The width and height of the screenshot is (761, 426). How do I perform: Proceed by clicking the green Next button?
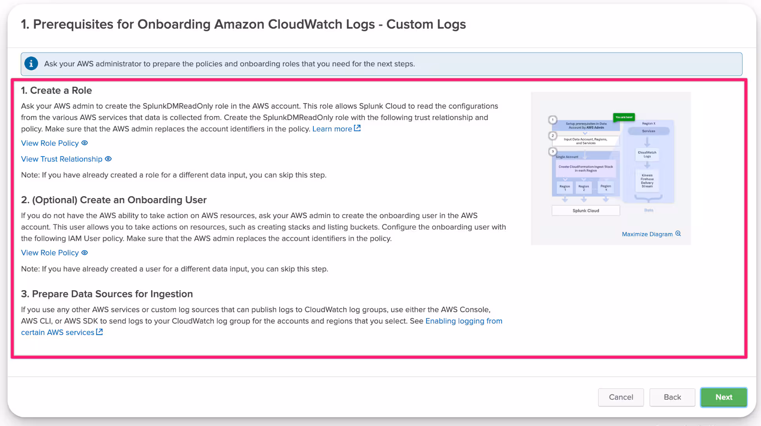click(x=723, y=397)
